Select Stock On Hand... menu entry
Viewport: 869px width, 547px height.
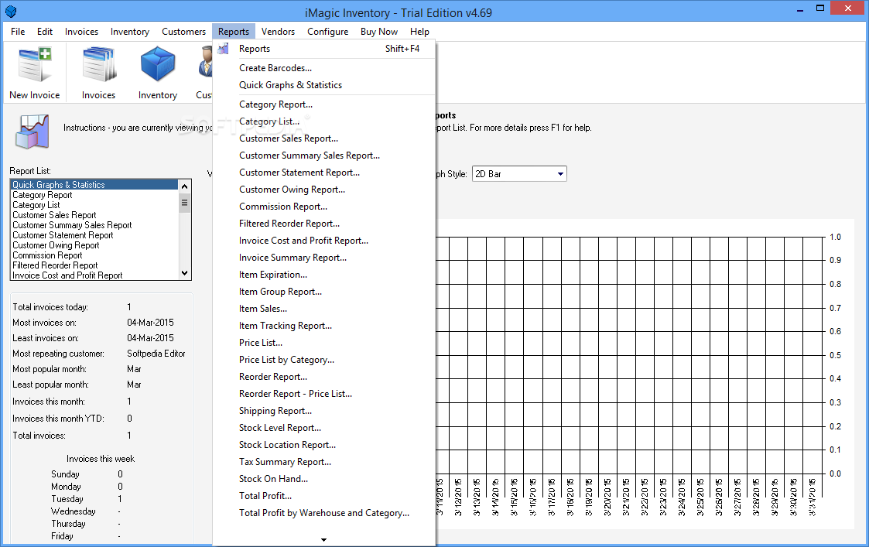324,480
